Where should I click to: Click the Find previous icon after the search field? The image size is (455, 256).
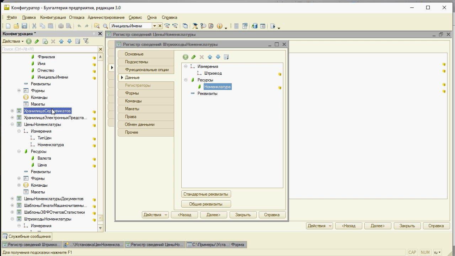[175, 26]
